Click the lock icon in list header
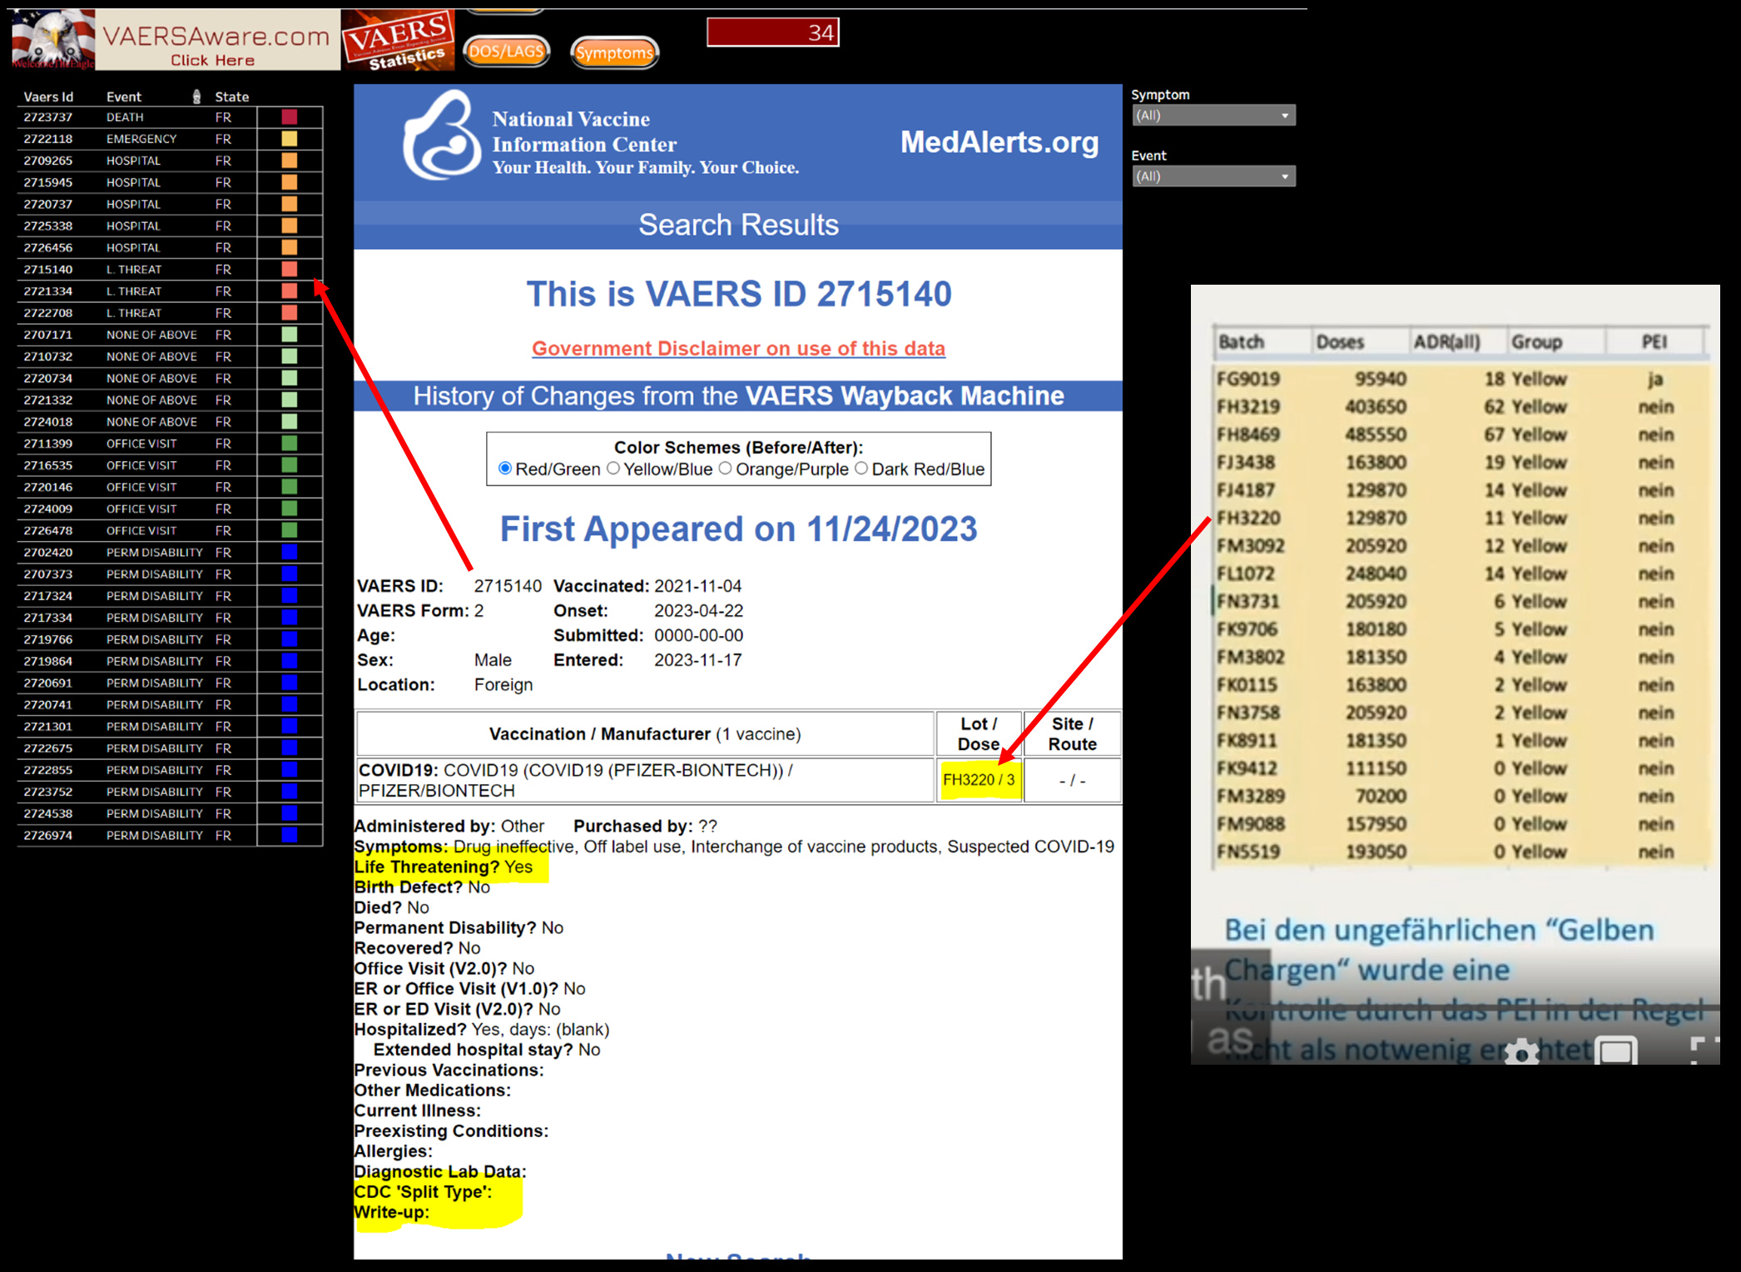Image resolution: width=1741 pixels, height=1272 pixels. point(196,97)
